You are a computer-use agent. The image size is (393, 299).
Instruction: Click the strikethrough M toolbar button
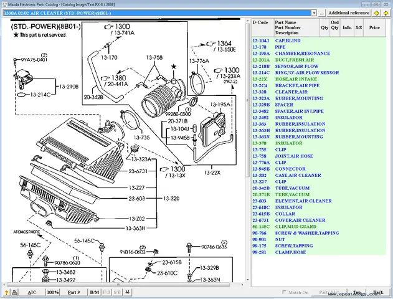click(x=127, y=292)
